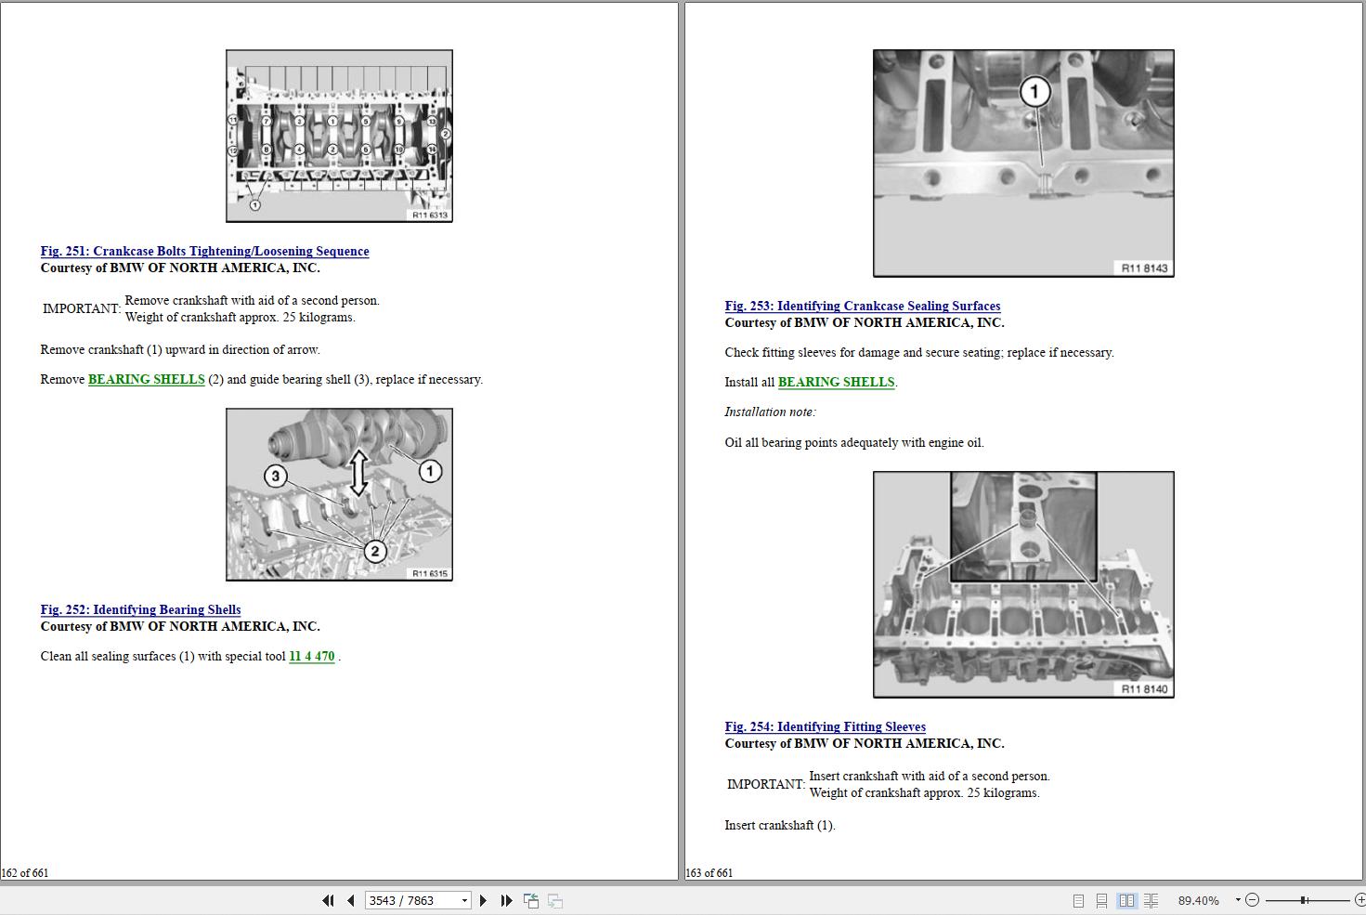The image size is (1366, 915).
Task: Follow the special tool 11 4 470 link
Action: (311, 656)
